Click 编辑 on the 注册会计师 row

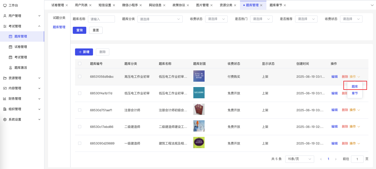pos(335,110)
